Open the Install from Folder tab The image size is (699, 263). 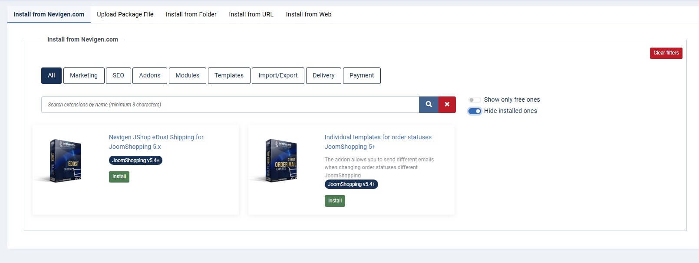click(191, 14)
